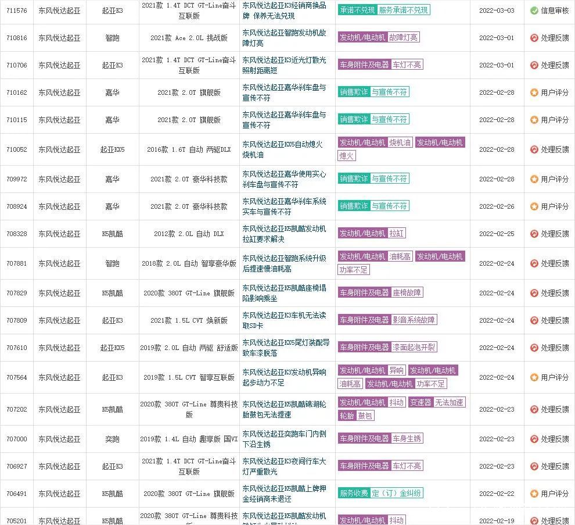Click trim 2012款 2.0L 自动 DLX
Viewport: 575px width, 525px height.
click(189, 234)
